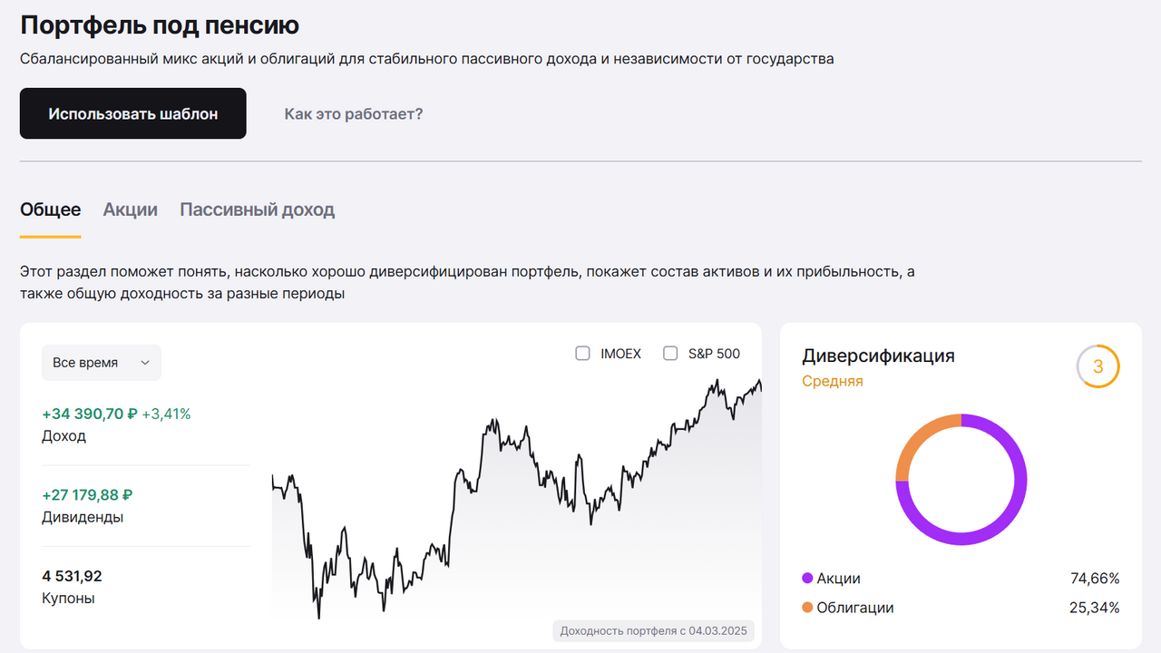Click the Использовать шаблон button
The image size is (1161, 653).
[x=132, y=112]
